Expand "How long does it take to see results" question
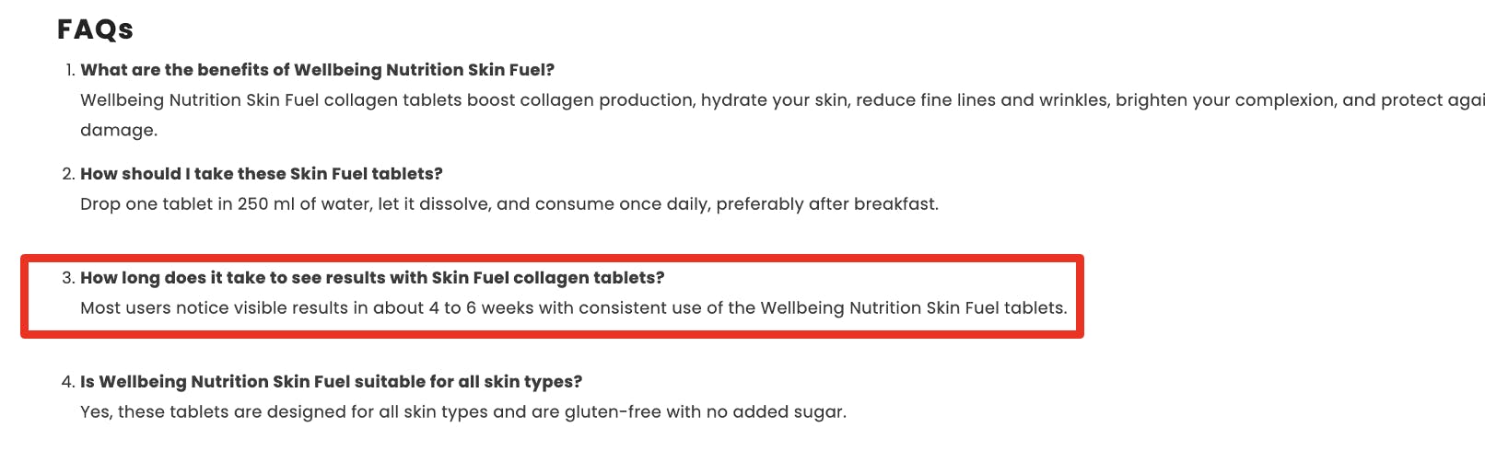 [x=372, y=278]
